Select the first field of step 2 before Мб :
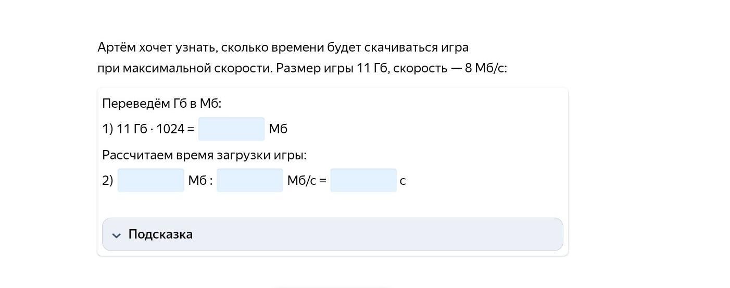 (x=151, y=180)
